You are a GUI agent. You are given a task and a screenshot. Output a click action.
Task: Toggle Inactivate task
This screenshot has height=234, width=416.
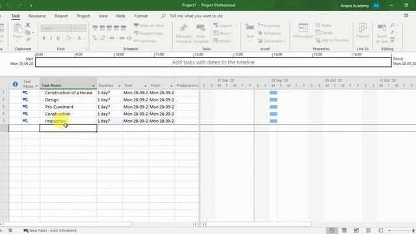[145, 41]
